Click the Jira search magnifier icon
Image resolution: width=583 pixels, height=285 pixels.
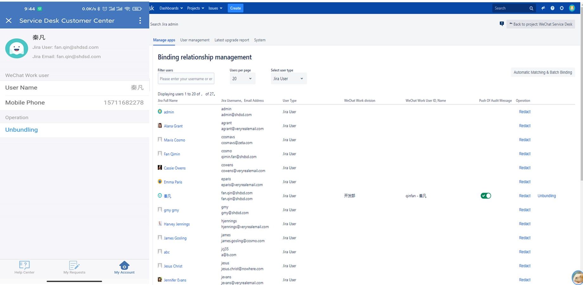point(531,8)
